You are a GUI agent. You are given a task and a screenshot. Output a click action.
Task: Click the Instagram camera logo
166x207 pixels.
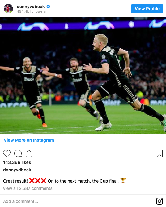(160, 201)
